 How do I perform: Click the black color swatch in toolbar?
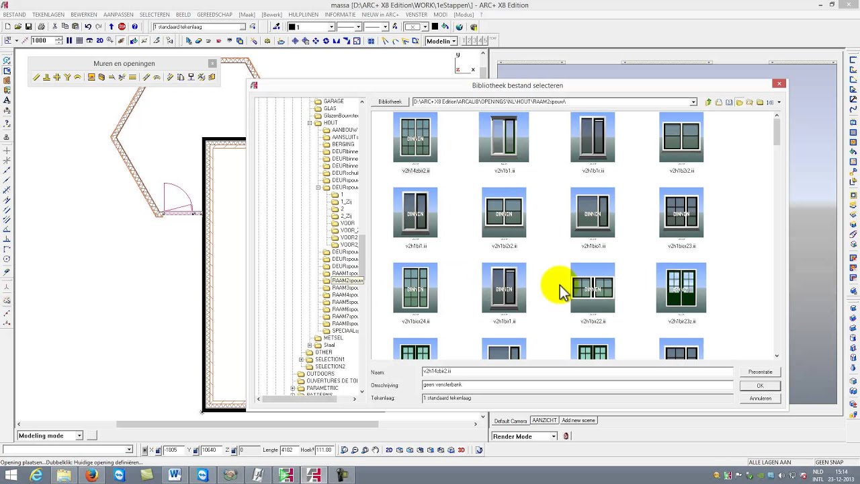(x=435, y=27)
